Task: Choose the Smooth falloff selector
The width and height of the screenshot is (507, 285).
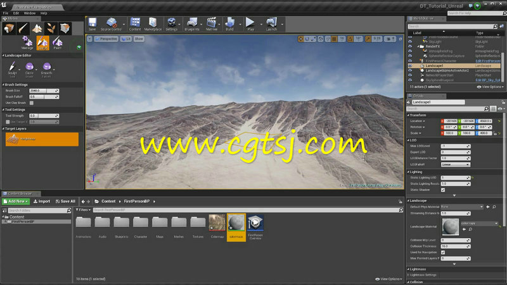Action: coord(46,69)
